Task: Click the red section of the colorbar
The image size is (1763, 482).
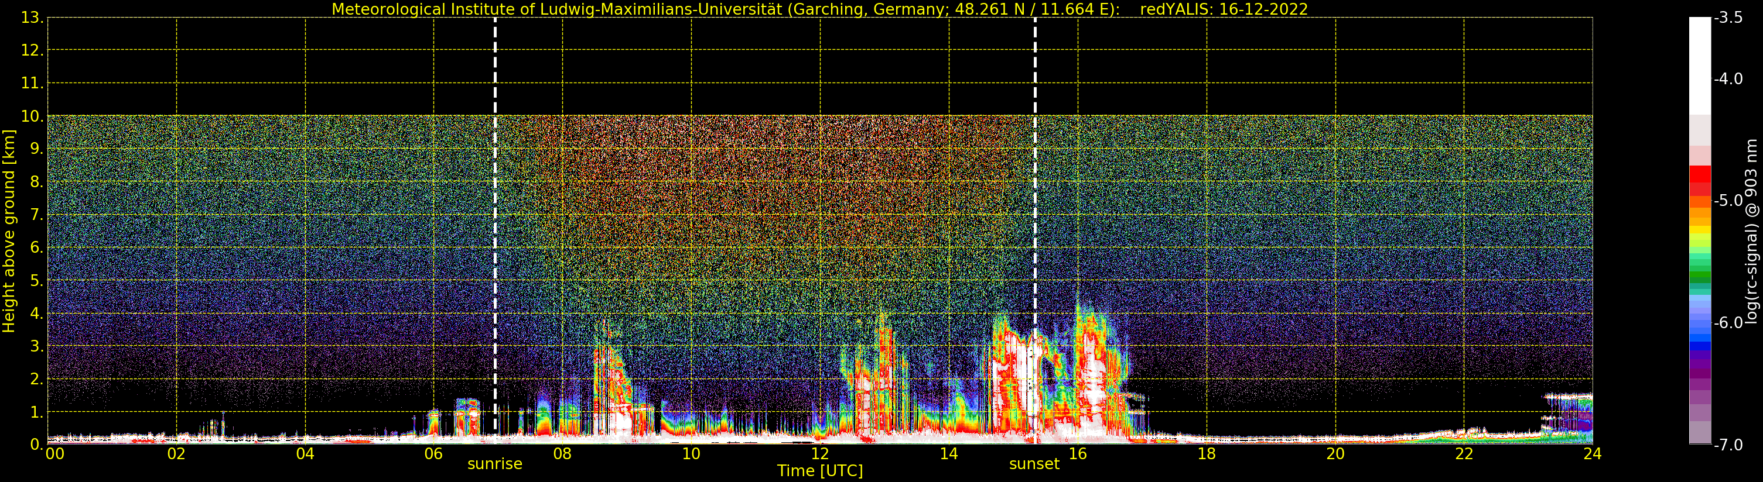Action: click(1700, 181)
